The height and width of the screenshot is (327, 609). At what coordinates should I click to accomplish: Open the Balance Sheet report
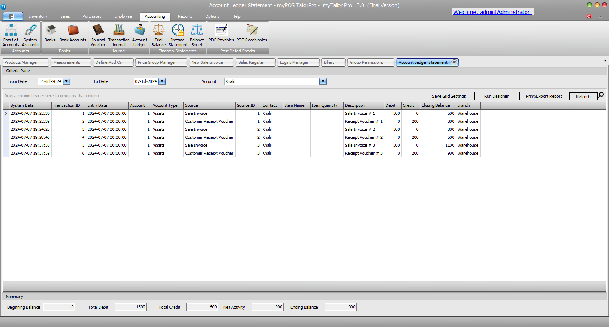click(x=197, y=35)
